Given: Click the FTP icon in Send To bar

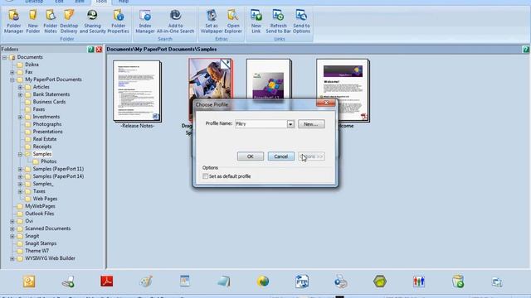Looking at the screenshot, I should pyautogui.click(x=302, y=281).
